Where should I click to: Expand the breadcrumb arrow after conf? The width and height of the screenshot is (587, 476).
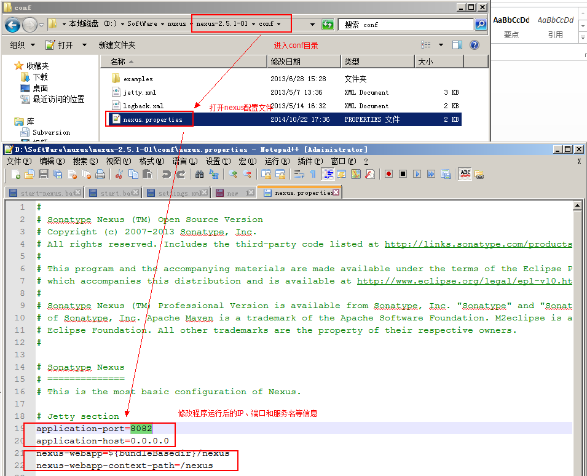[278, 24]
